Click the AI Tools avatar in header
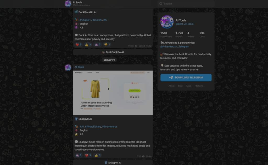This screenshot has width=268, height=165. coord(68,4)
